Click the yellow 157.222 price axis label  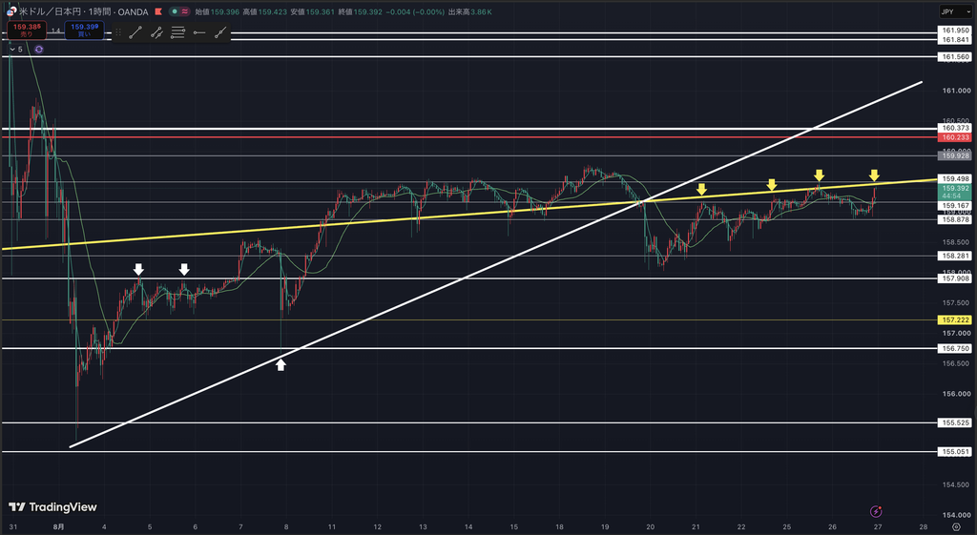pos(955,319)
